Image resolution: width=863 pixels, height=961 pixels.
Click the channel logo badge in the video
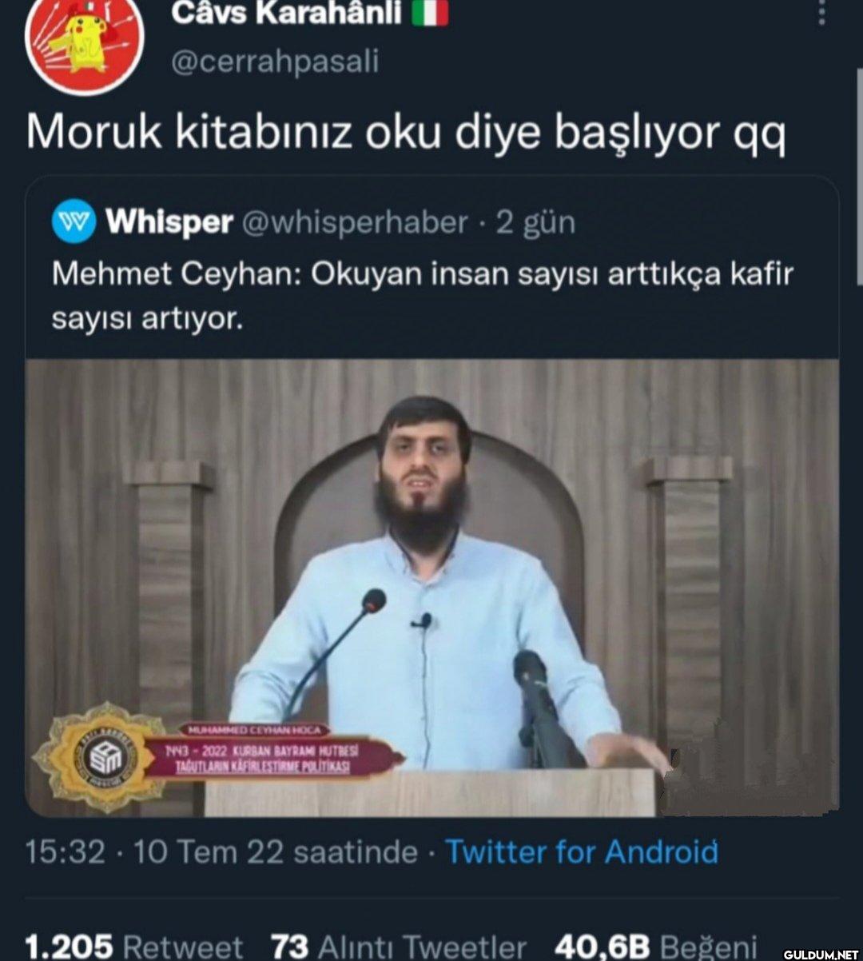(x=100, y=757)
